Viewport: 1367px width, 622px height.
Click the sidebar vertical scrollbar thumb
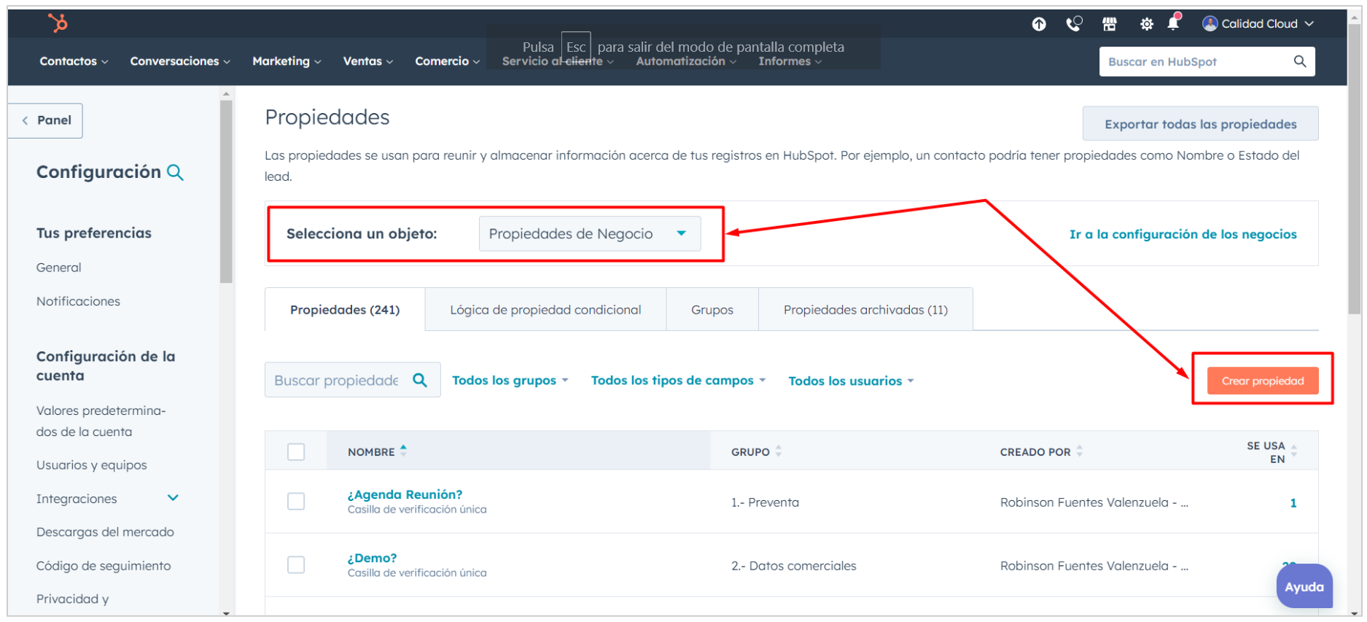click(x=226, y=191)
